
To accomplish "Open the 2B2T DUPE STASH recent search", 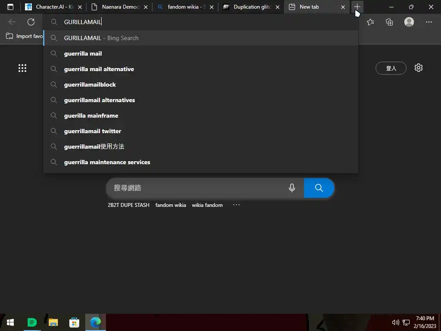I will click(128, 205).
